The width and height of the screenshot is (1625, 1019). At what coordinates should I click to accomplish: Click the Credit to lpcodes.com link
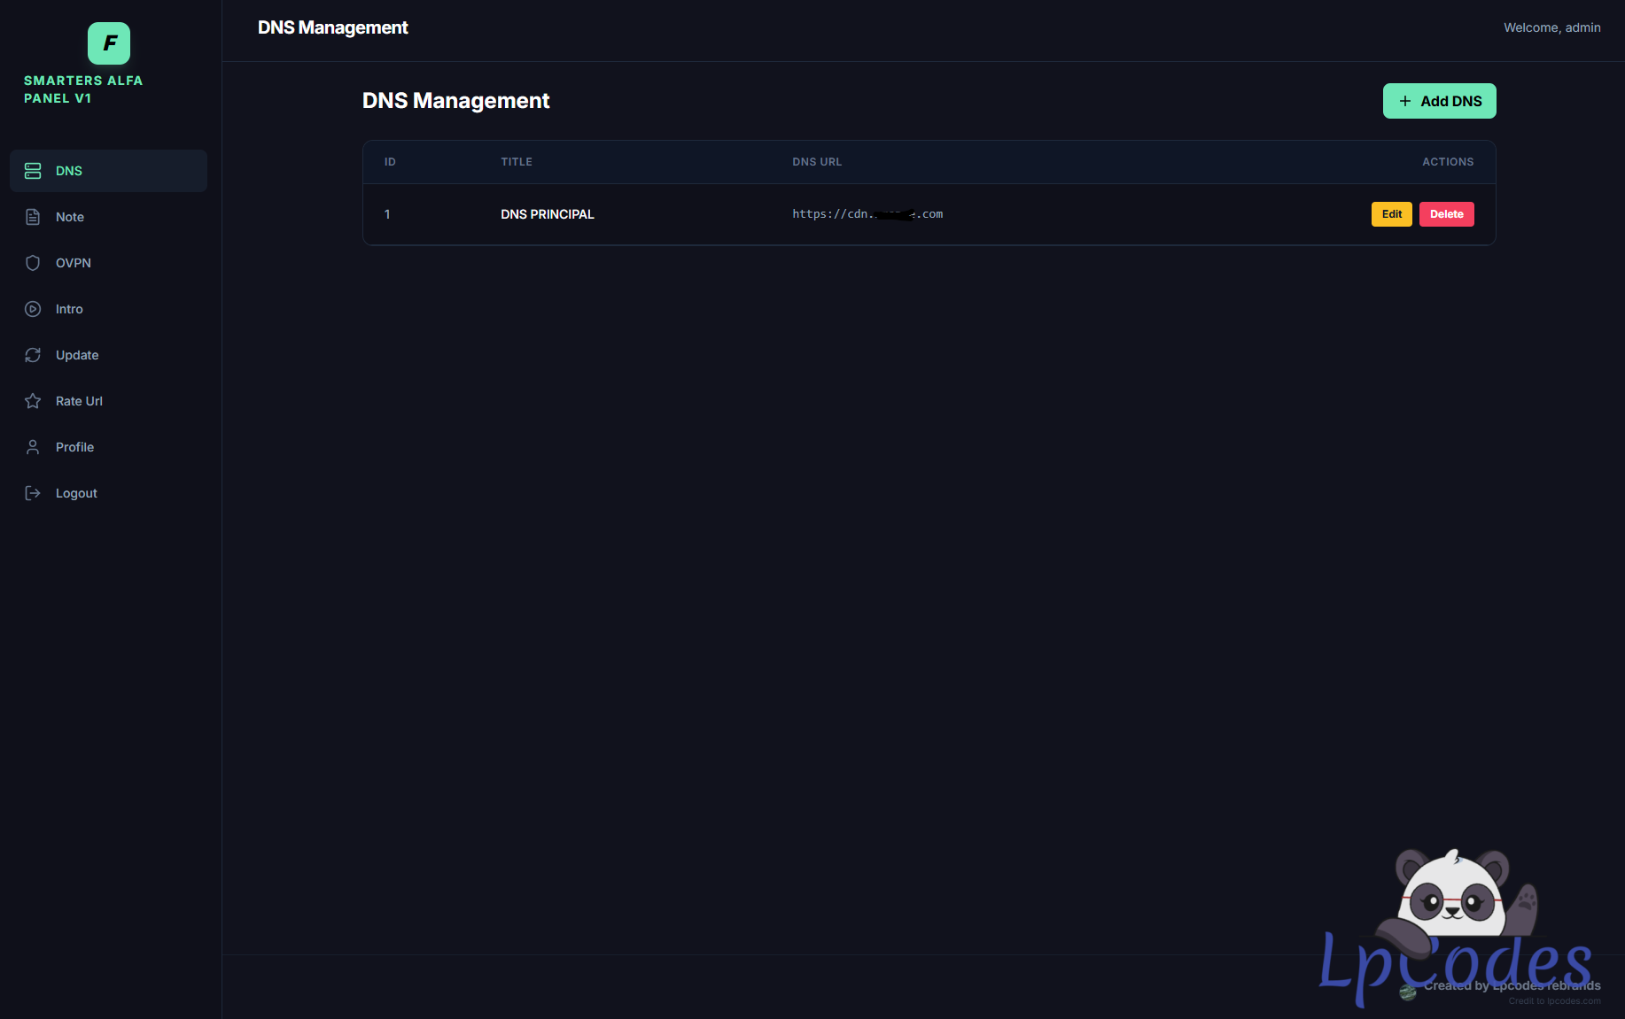point(1554,1001)
